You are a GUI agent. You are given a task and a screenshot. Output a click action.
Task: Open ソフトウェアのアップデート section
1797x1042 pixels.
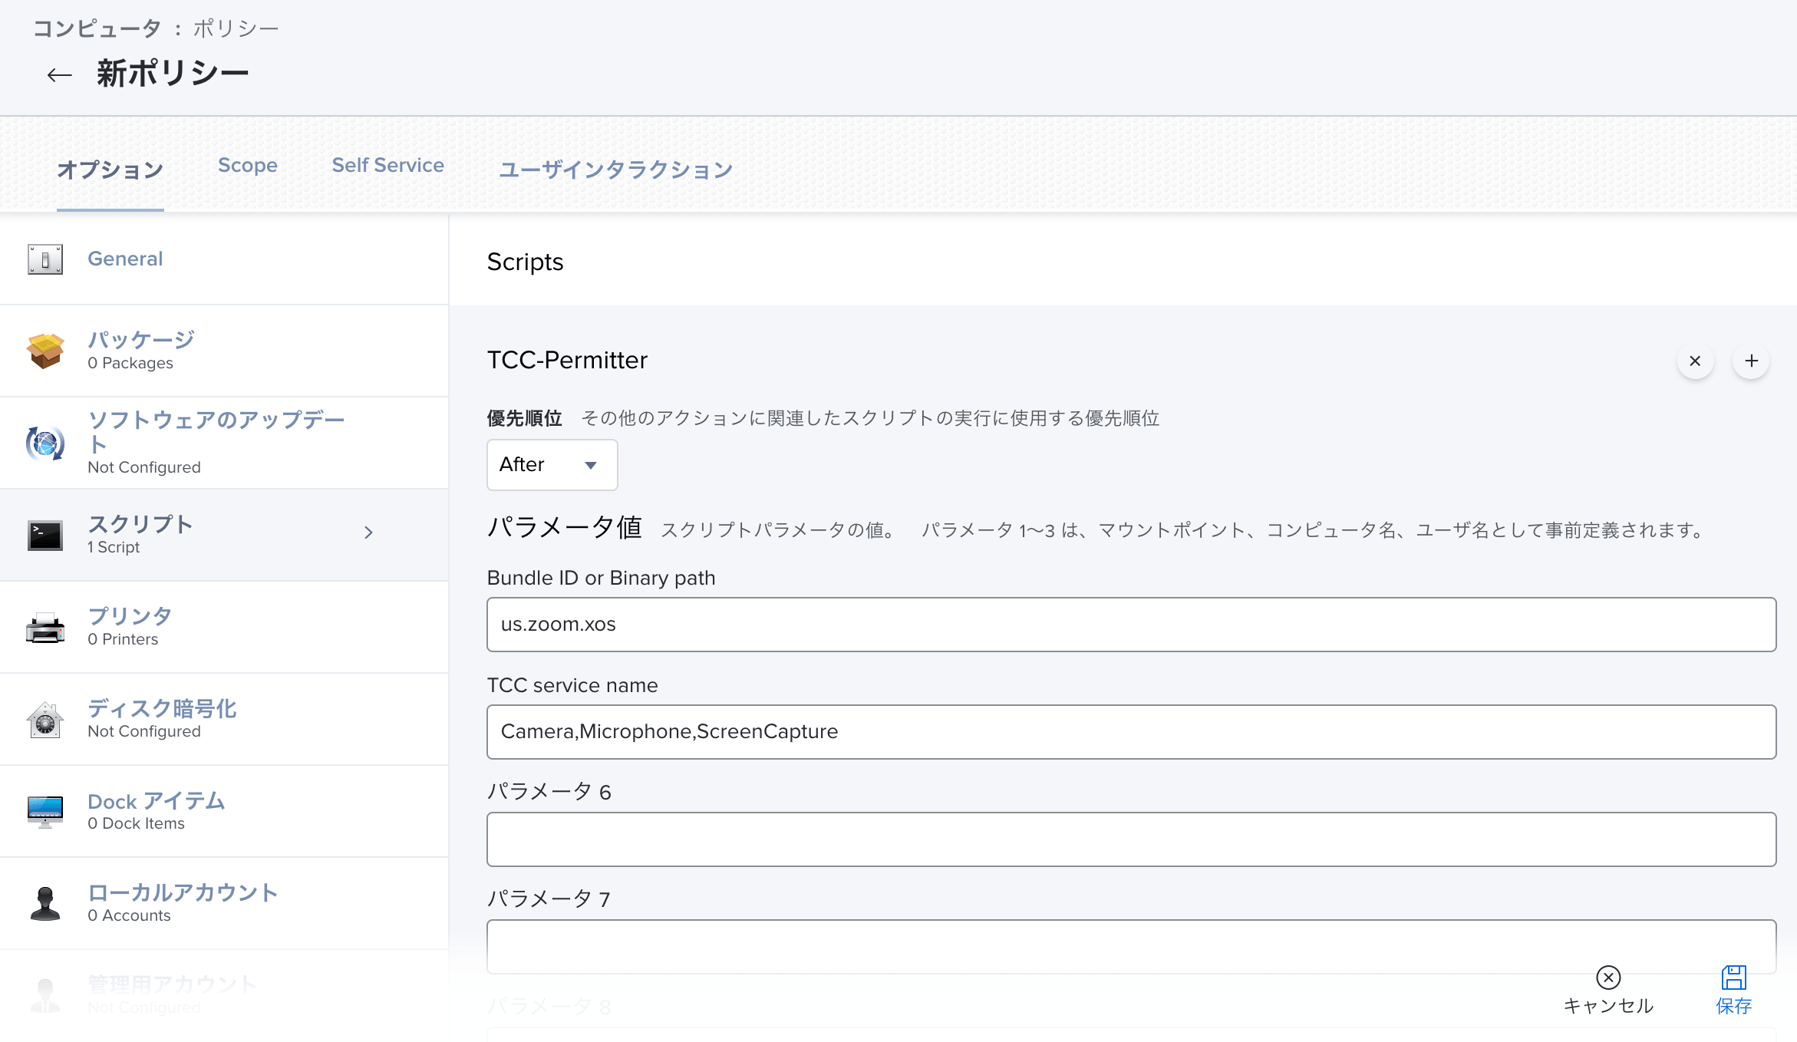coord(216,431)
